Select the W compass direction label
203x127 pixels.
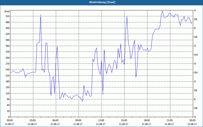point(195,64)
